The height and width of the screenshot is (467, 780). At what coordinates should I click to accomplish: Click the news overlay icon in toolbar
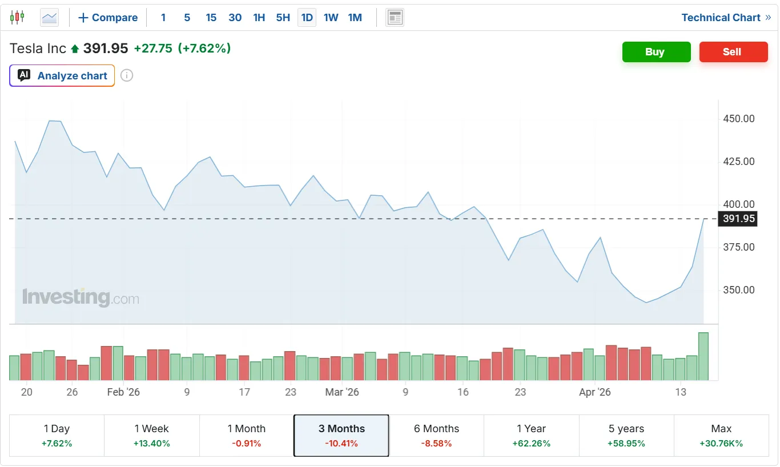(395, 18)
